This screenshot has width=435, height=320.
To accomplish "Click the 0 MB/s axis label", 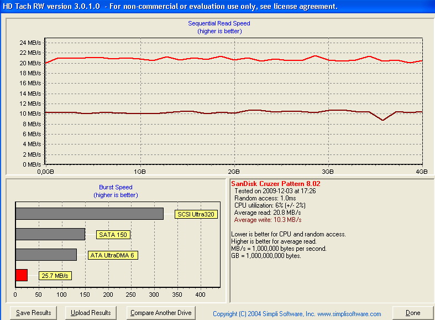I will [32, 164].
